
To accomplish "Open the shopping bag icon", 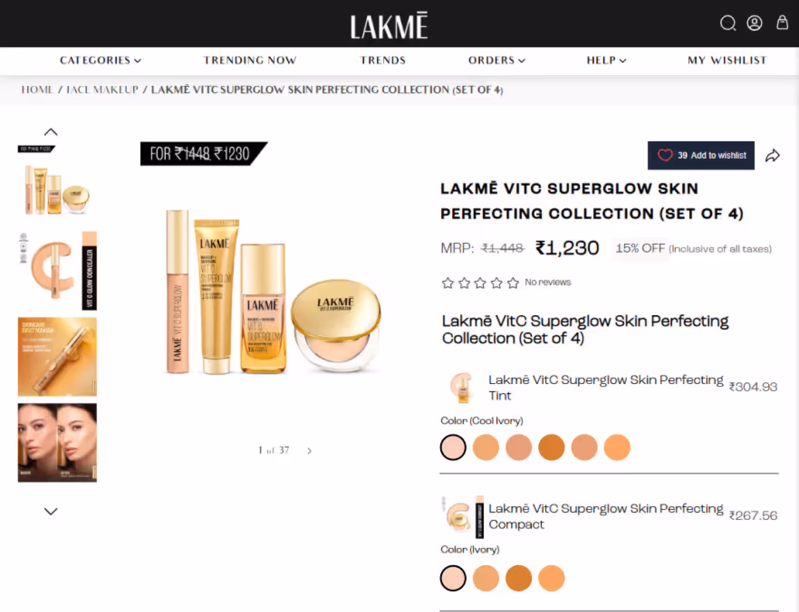I will click(782, 23).
